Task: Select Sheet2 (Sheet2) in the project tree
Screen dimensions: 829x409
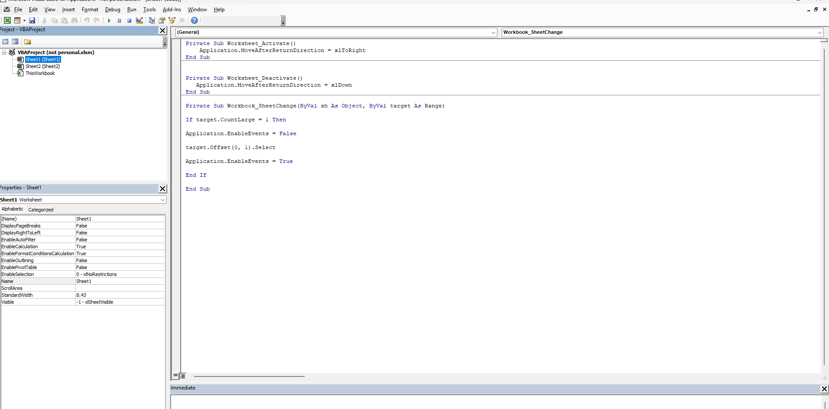Action: coord(43,66)
